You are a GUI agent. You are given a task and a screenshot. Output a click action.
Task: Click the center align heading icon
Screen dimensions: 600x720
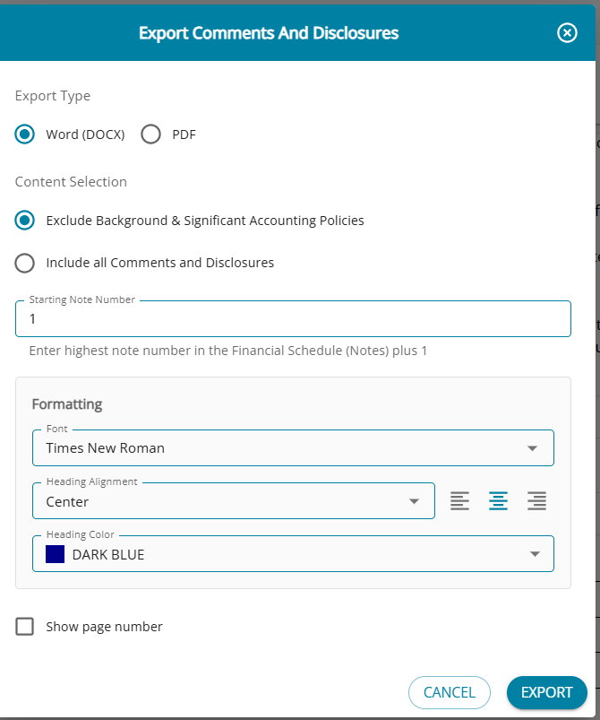[498, 501]
